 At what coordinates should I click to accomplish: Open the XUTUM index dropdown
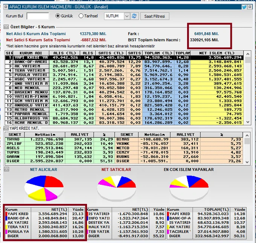[127, 16]
